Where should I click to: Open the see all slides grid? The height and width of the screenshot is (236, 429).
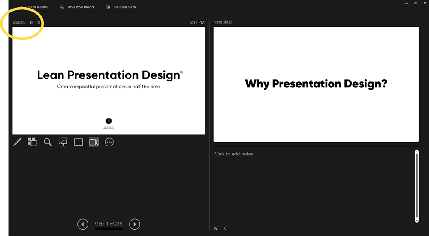[32, 142]
